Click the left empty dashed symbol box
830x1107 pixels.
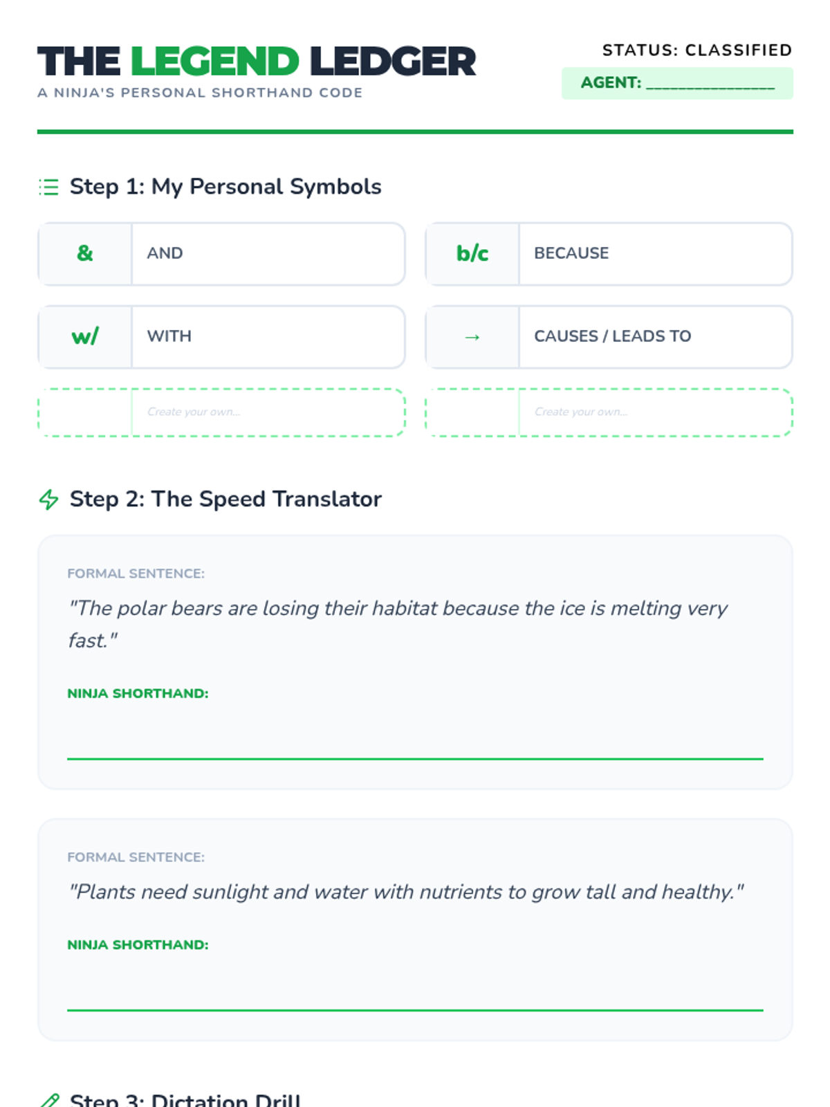coord(85,412)
